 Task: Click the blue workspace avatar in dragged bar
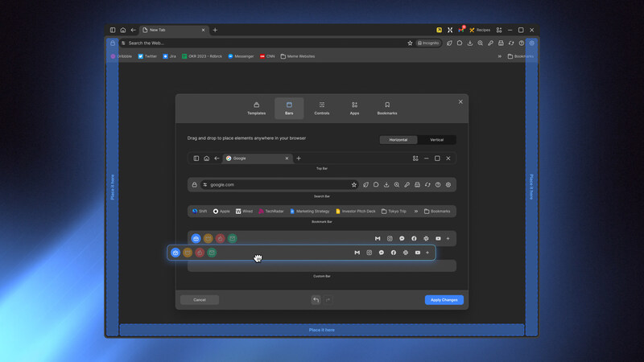(175, 253)
